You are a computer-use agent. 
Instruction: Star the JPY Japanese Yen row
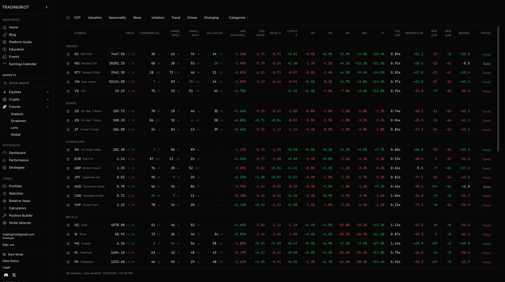pos(68,177)
